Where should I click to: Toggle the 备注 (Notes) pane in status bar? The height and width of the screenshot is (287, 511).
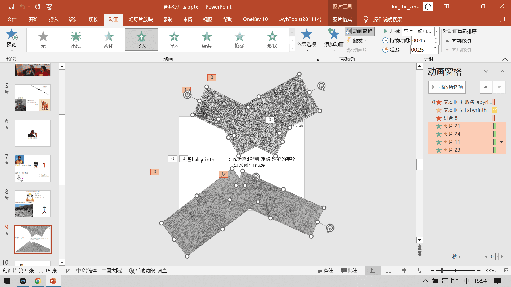point(325,271)
